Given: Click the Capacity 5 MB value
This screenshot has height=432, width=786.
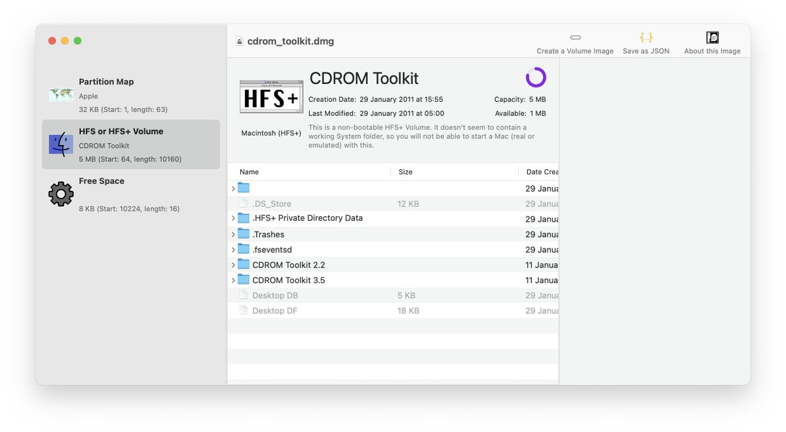Looking at the screenshot, I should [x=538, y=100].
